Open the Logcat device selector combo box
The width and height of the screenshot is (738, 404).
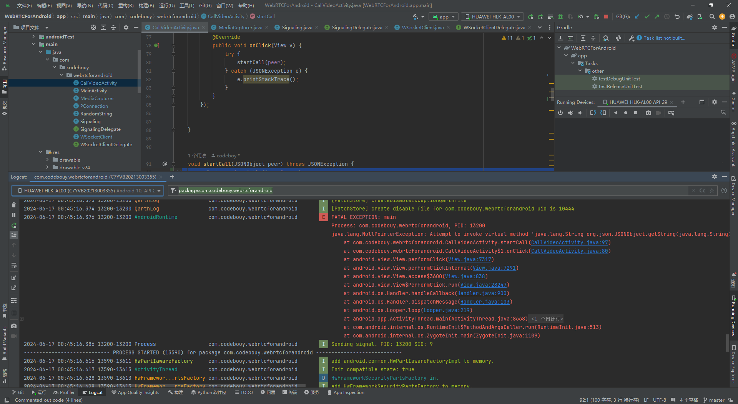click(88, 190)
